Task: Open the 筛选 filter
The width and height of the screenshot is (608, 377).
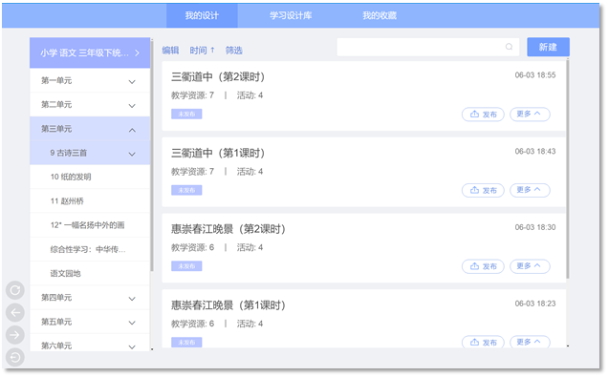Action: (x=234, y=51)
